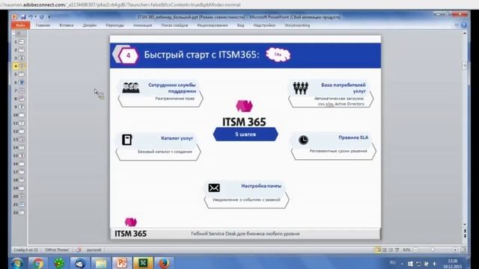Select slide 13 thumbnail in slide panel
Screen dimensions: 479x269
click(22, 140)
